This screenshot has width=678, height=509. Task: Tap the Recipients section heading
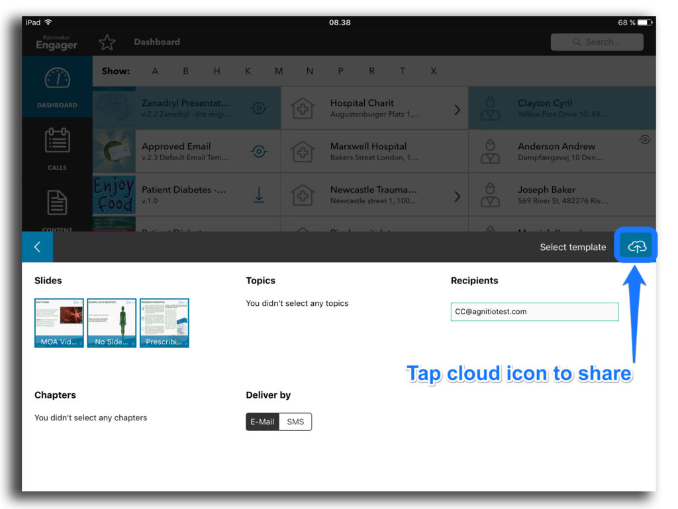[x=474, y=281]
